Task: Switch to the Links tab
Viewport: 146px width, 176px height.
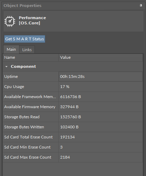Action: pos(27,50)
